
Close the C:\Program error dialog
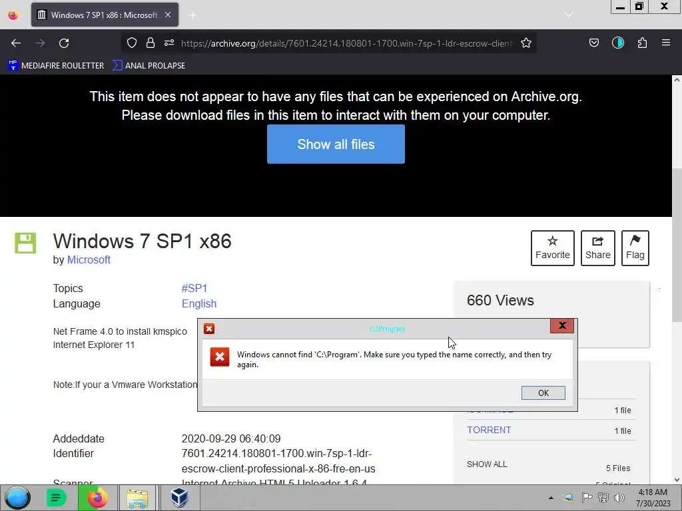562,326
